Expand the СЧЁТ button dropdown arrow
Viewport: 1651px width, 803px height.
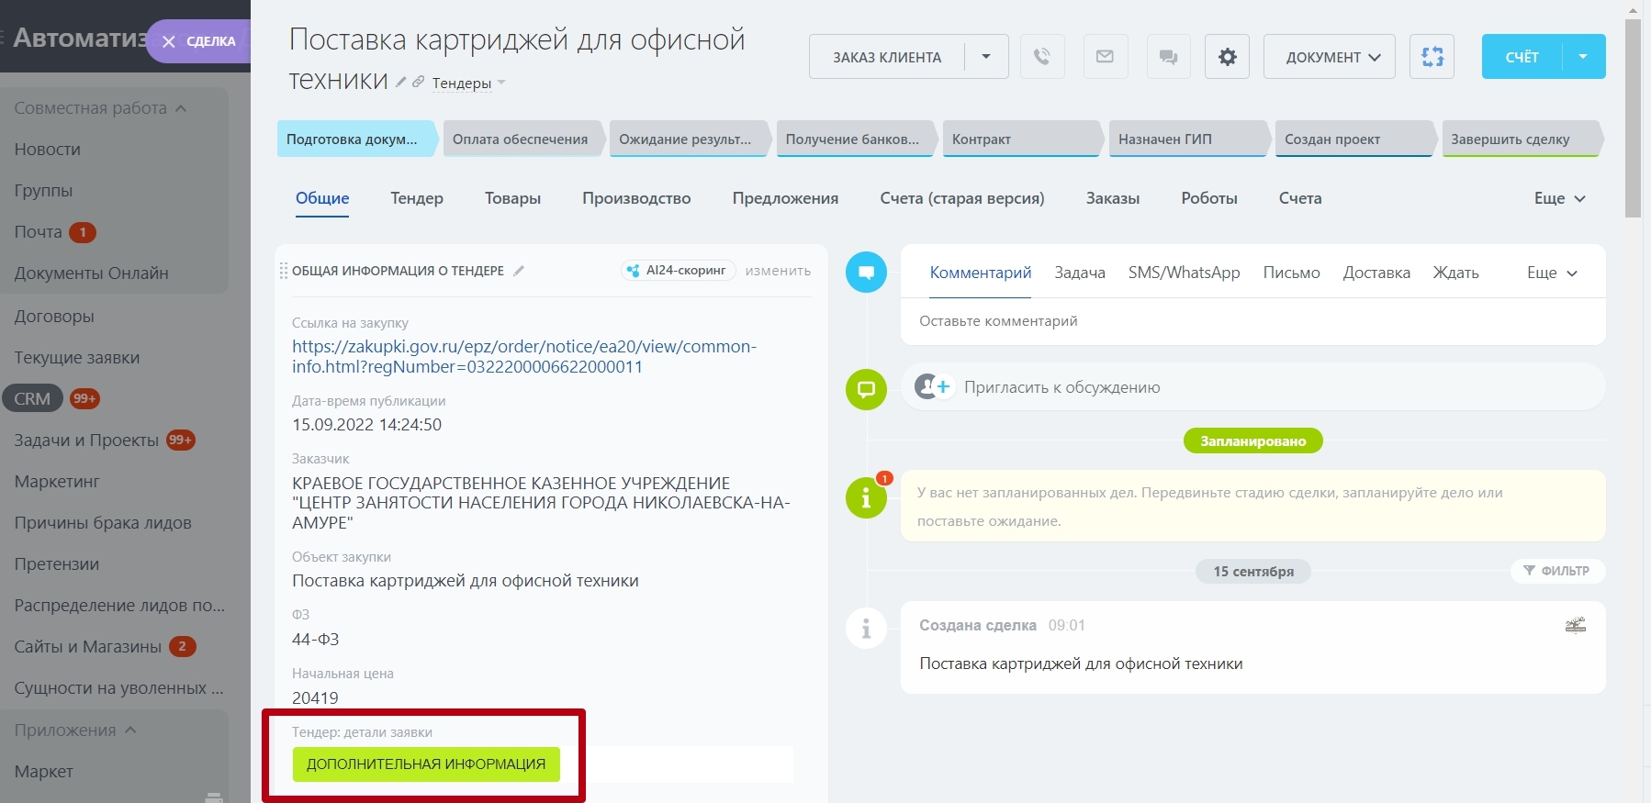coord(1583,57)
